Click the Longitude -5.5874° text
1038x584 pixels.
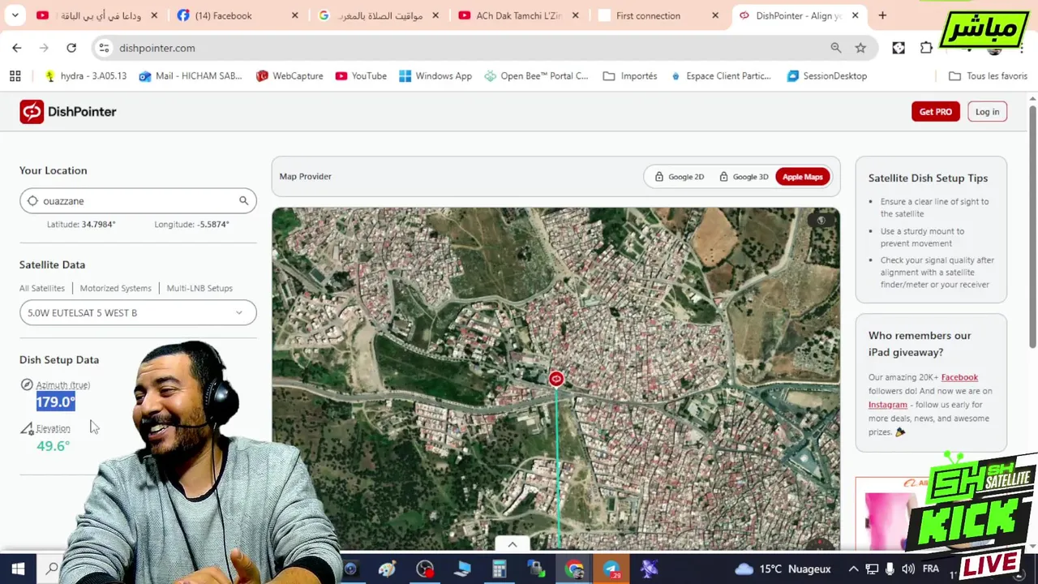(191, 225)
